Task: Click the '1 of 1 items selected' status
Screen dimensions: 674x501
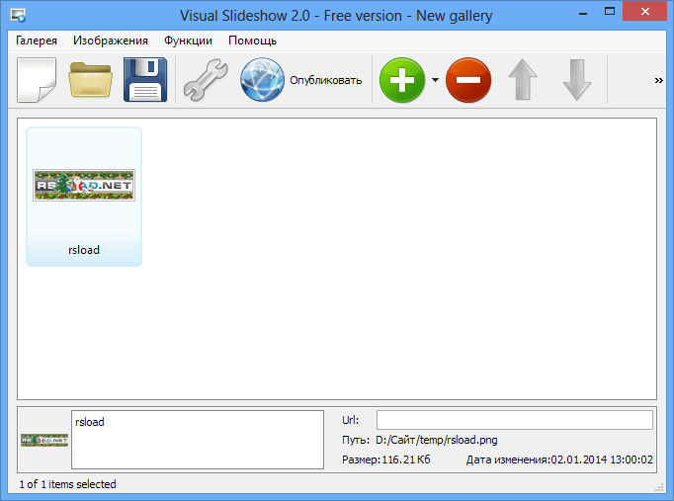Action: [67, 484]
